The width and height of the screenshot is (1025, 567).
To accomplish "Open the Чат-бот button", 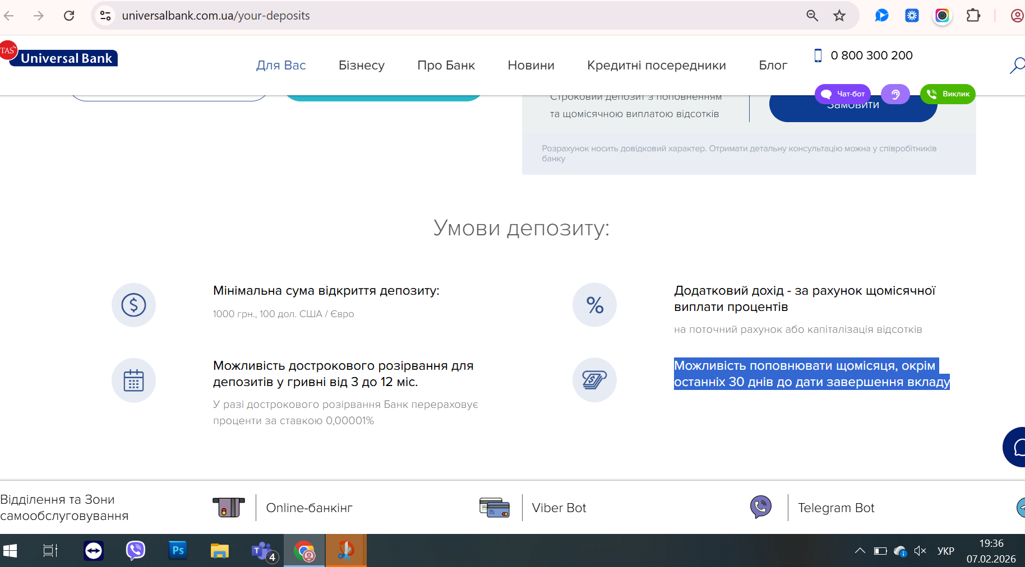I will tap(842, 94).
